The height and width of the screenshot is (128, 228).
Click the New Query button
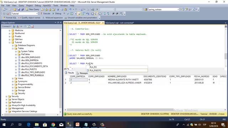32,10
